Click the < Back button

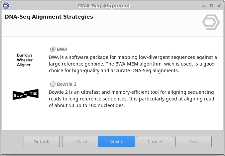click(80, 142)
